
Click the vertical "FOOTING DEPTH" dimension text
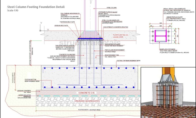[x=13, y=78]
